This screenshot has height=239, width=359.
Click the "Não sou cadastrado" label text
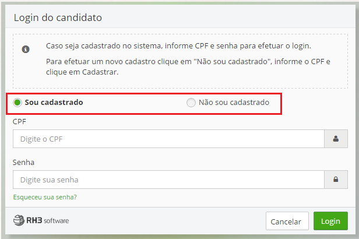(x=234, y=103)
